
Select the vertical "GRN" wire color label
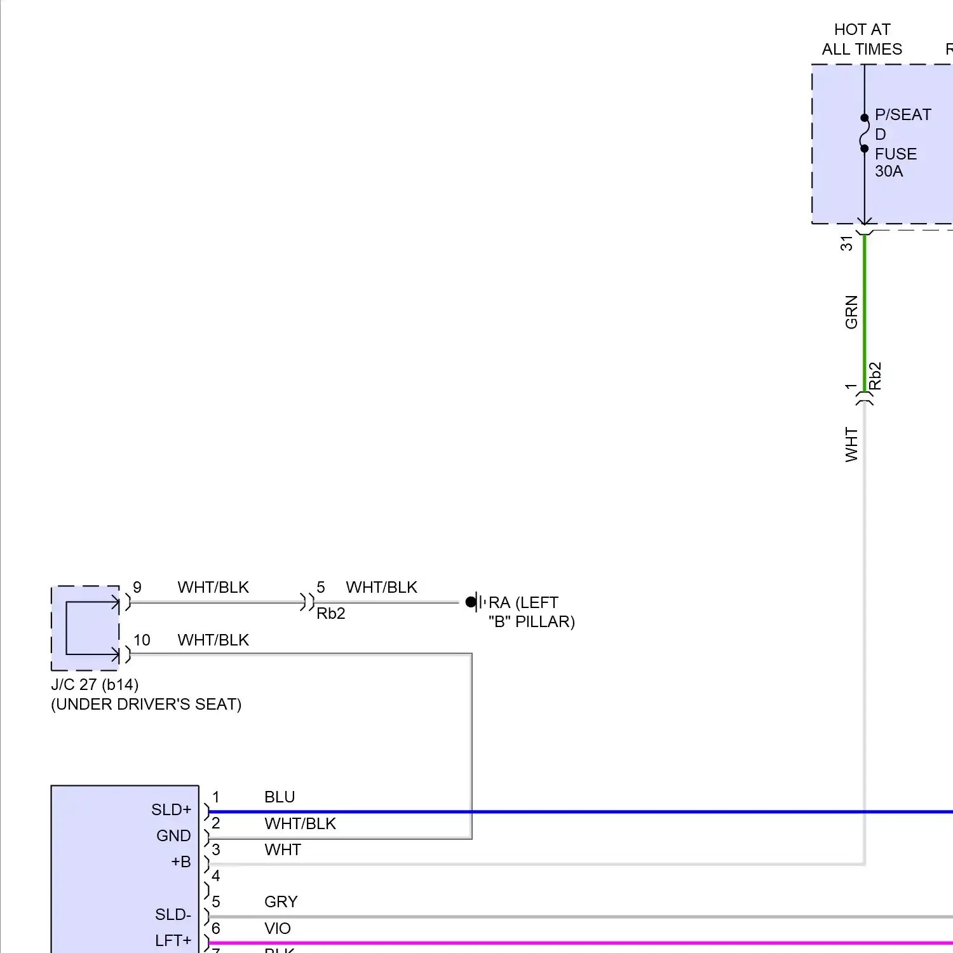[851, 312]
